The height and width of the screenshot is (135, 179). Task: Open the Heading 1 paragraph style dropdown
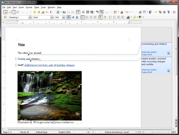(30, 17)
